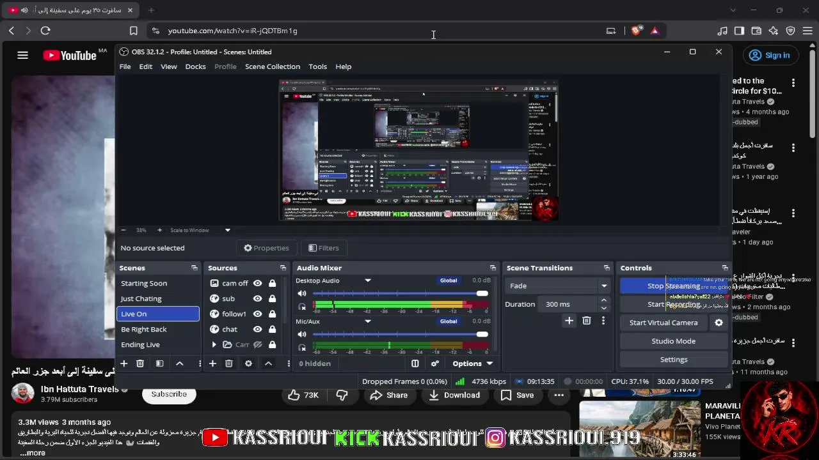Toggle visibility of the cam off source
This screenshot has height=460, width=819.
tap(257, 283)
